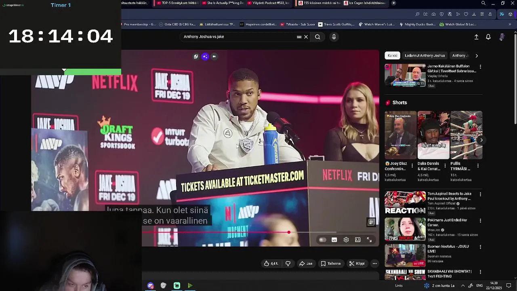Open the Tom Aspinall Reacts video

pyautogui.click(x=405, y=202)
